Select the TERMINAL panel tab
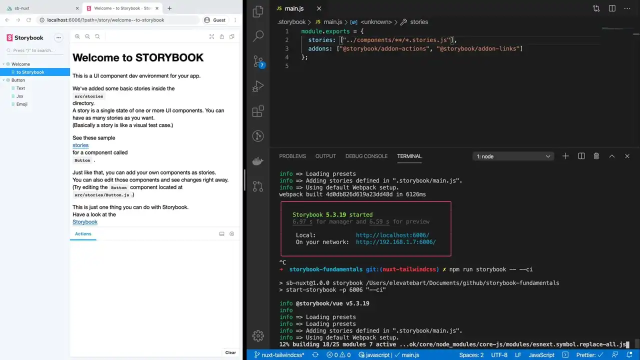Screen dimensions: 640x360 tap(409, 156)
